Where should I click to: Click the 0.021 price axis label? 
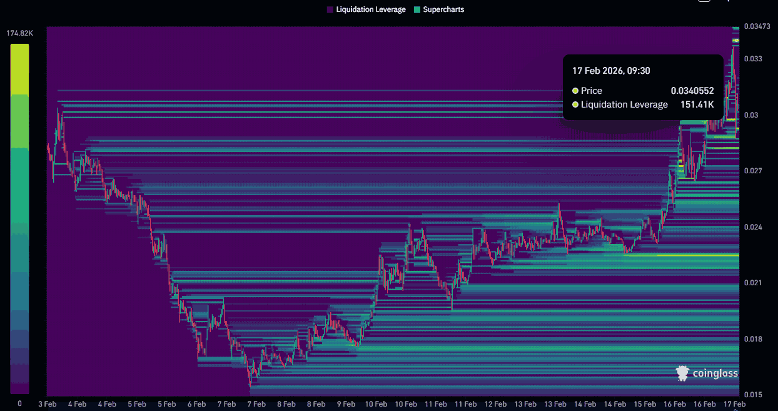(753, 283)
